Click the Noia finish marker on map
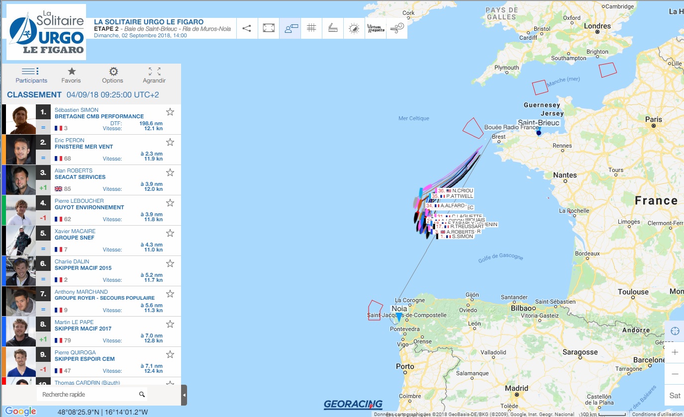 tap(398, 316)
